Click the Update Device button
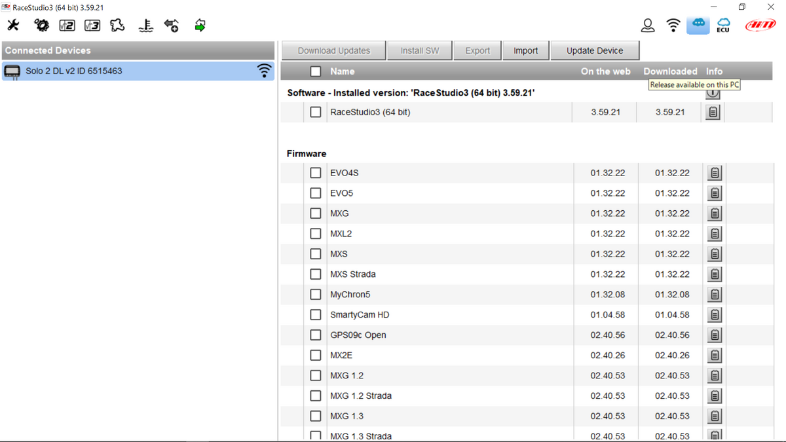 coord(595,50)
